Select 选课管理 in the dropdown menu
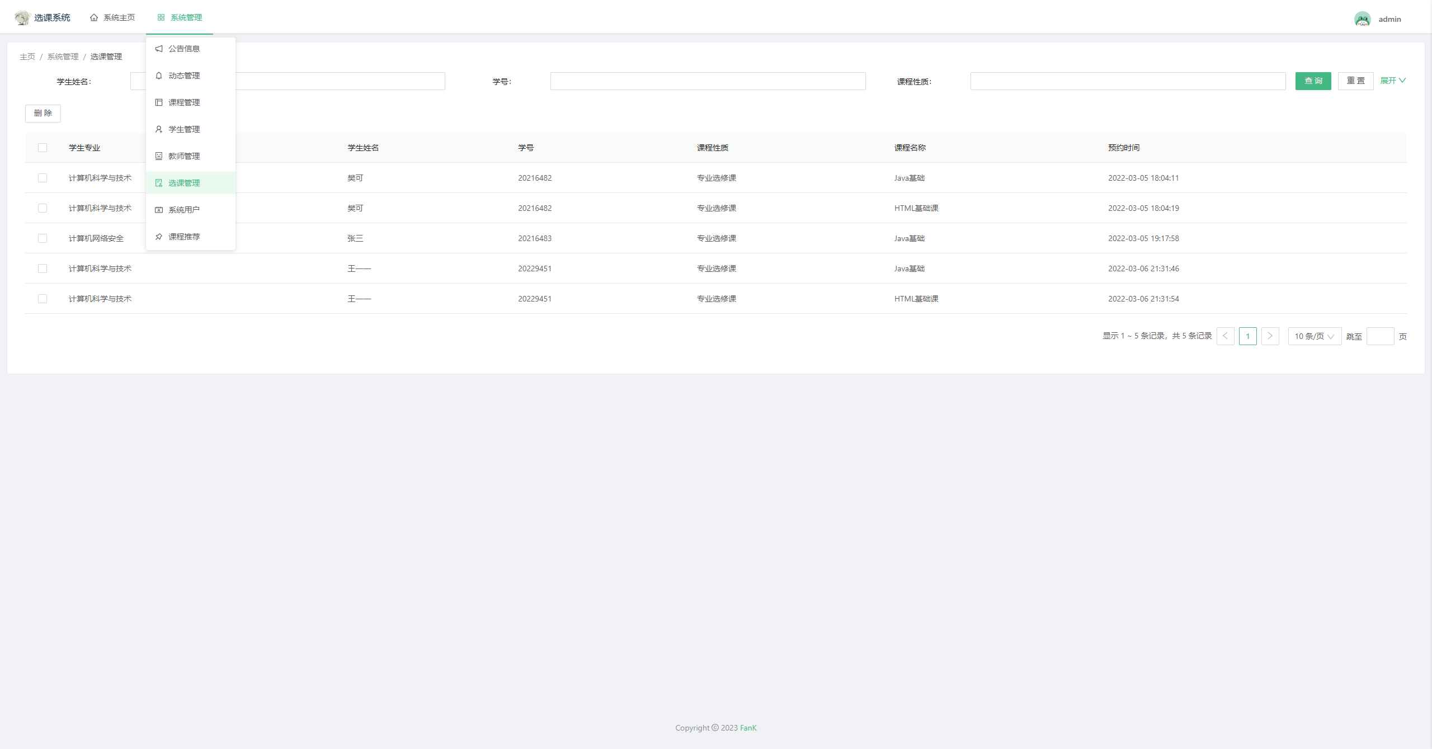Viewport: 1432px width, 749px height. [184, 183]
